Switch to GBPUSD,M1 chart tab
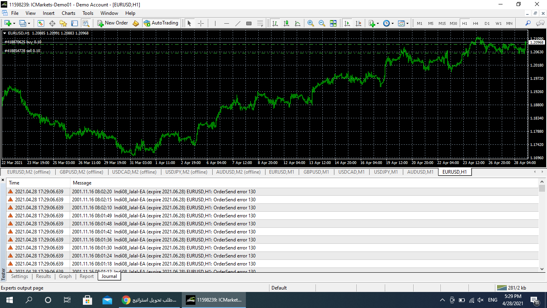The image size is (547, 308). coord(316,172)
